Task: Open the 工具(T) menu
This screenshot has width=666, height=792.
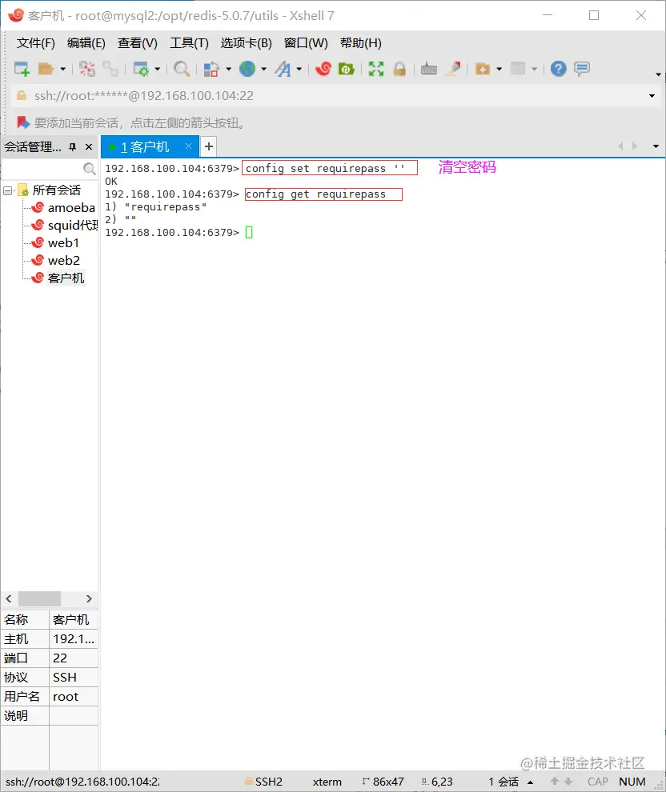Action: [189, 43]
